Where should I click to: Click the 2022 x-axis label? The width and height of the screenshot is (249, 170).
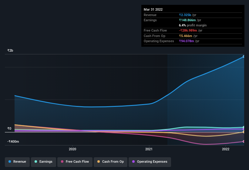[226, 149]
